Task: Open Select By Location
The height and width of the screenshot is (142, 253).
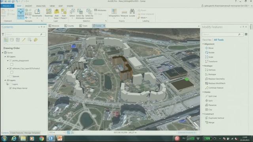Action: [89, 14]
